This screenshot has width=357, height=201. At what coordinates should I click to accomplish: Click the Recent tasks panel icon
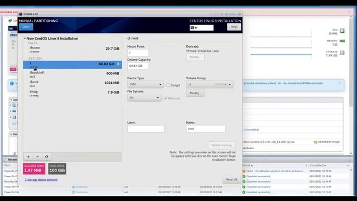(x=6, y=160)
